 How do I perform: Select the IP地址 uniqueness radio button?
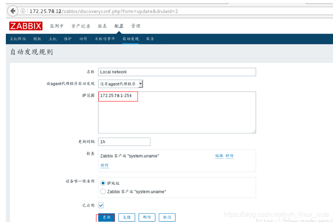(x=103, y=183)
